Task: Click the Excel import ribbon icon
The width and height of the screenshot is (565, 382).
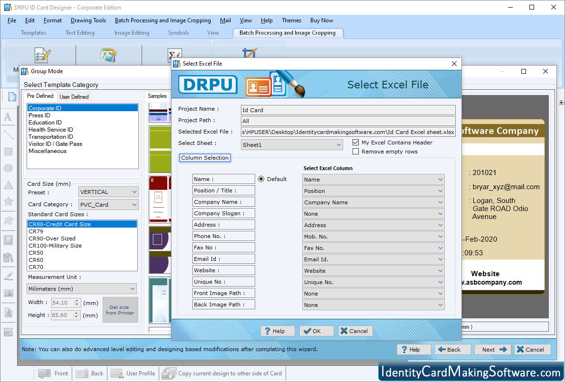Action: 109,55
